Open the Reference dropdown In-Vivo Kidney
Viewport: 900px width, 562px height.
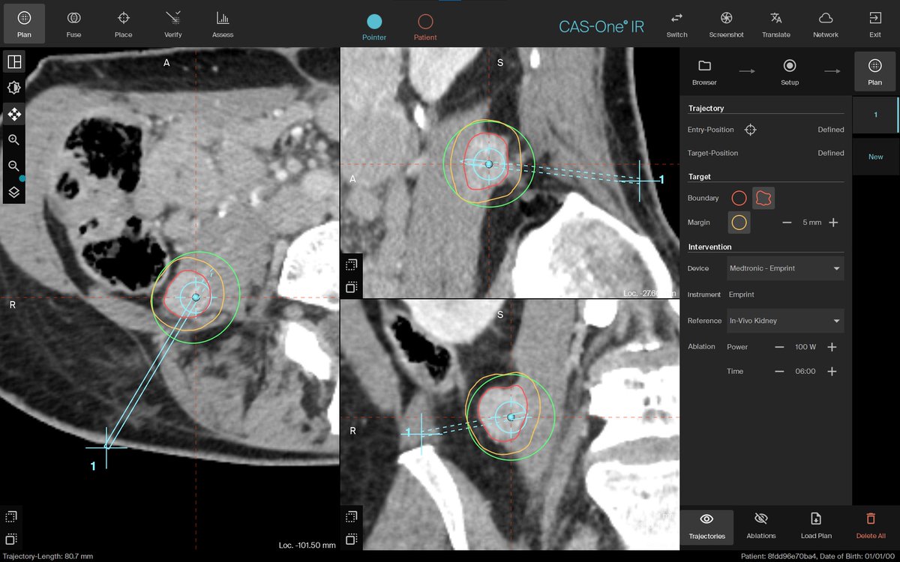tap(785, 321)
